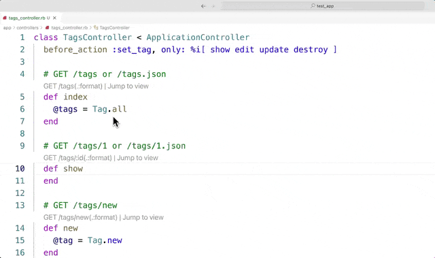Click the GET /tags/:id(.:format) code lens
Screen dimensions: 435x258
(x=77, y=158)
